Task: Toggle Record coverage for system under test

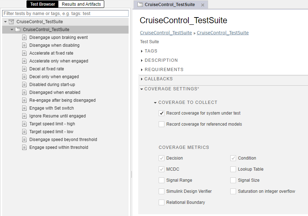Action: [162, 113]
